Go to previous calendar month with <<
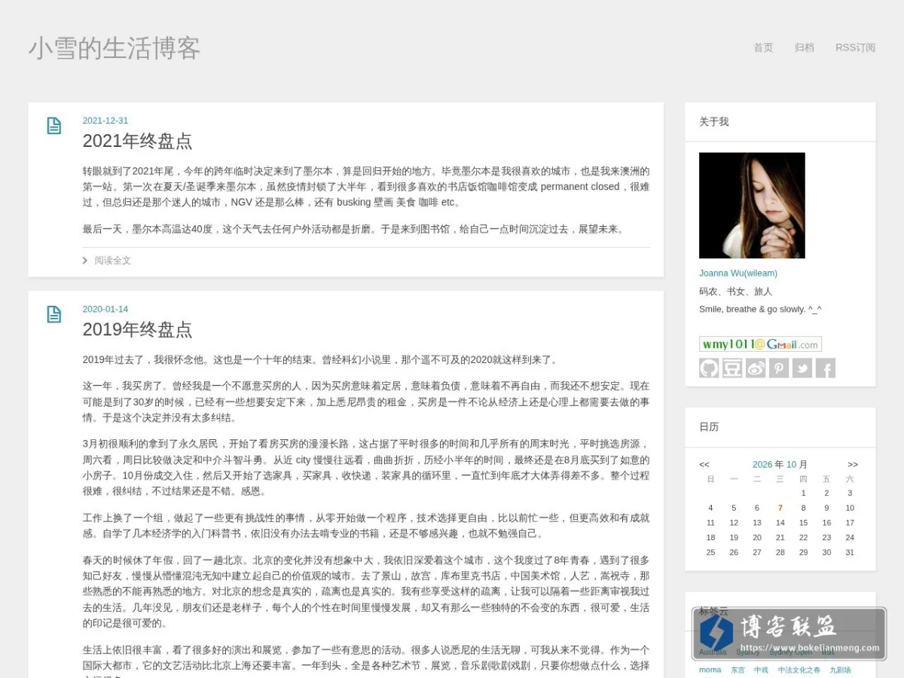Image resolution: width=904 pixels, height=678 pixels. 704,465
